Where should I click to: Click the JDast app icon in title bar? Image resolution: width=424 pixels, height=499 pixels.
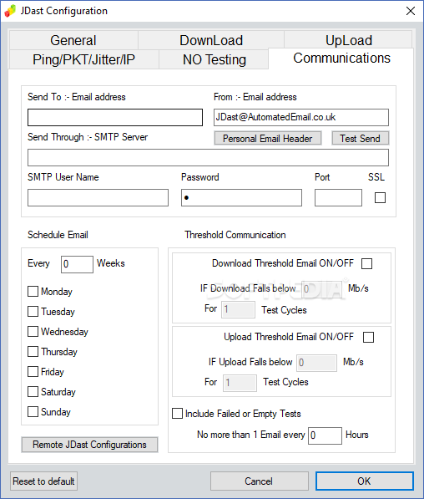10,11
